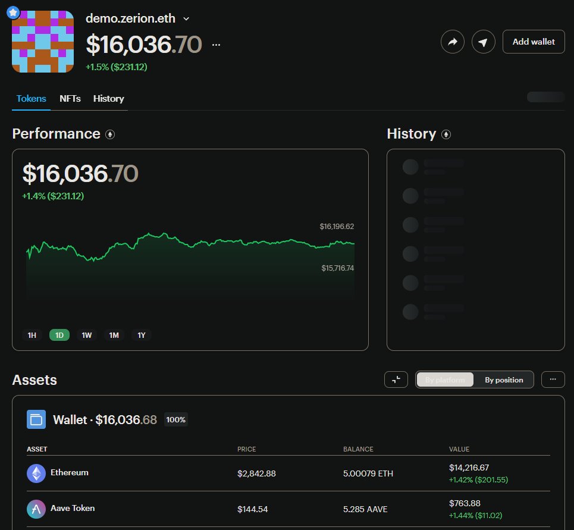574x530 pixels.
Task: Click the PRICE column header
Action: point(246,449)
